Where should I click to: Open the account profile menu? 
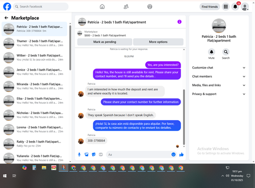pyautogui.click(x=245, y=7)
